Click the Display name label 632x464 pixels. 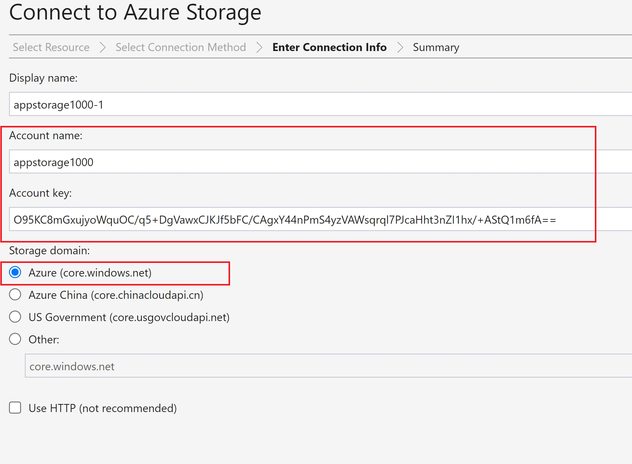coord(43,78)
